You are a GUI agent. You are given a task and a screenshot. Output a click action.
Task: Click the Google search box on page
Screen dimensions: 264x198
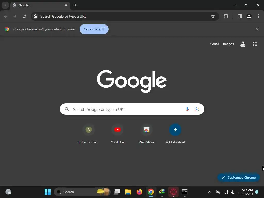132,109
